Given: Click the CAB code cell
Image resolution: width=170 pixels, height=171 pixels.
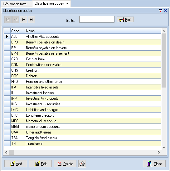Looking at the screenshot, I should pos(18,59).
